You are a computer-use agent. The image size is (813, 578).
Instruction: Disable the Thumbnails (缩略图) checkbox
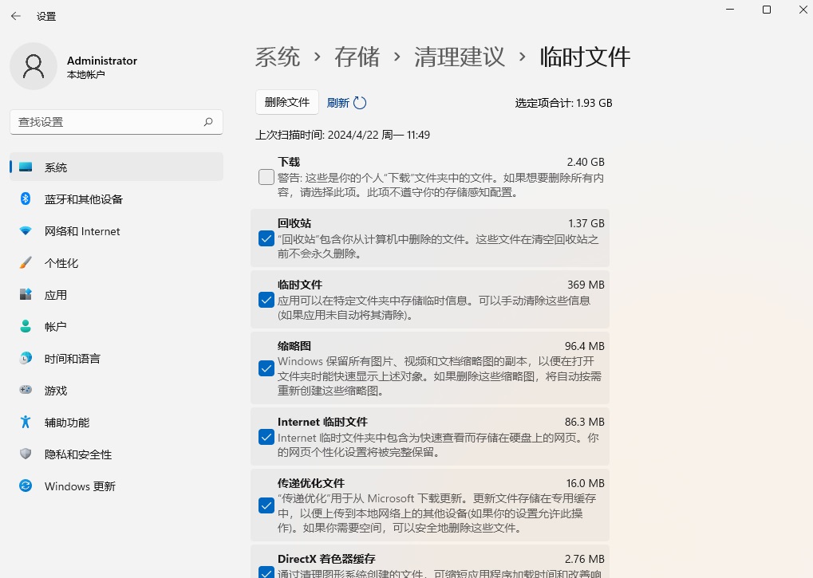(266, 368)
